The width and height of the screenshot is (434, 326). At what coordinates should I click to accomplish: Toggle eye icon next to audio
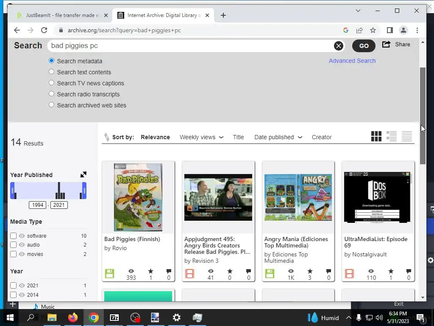click(22, 245)
